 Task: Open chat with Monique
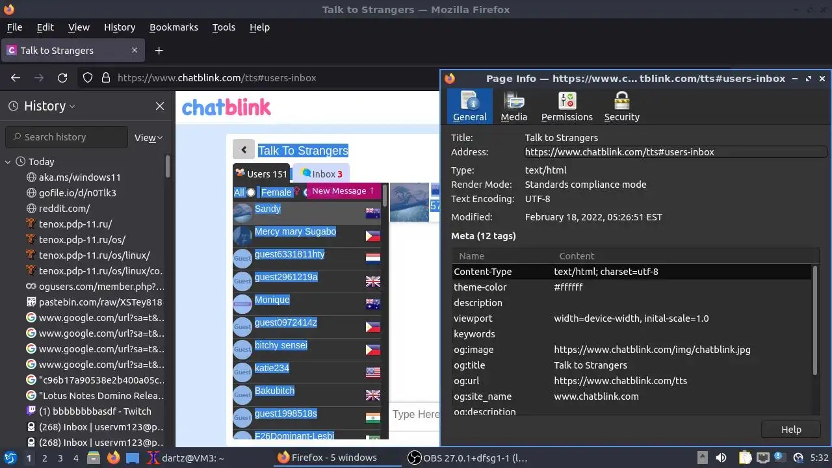click(x=307, y=304)
